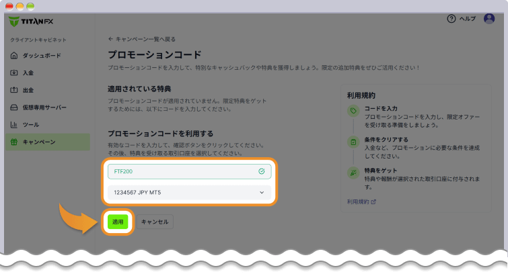Click the コードを入力 tag icon
508x274 pixels.
coord(353,111)
